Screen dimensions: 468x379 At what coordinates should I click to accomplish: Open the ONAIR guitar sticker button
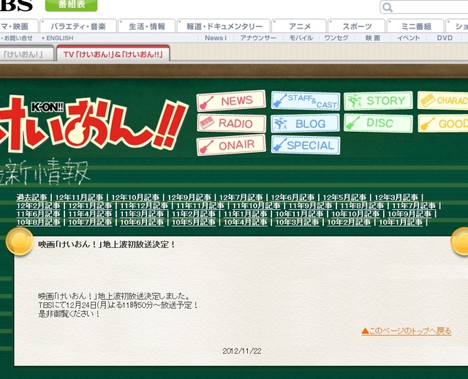click(x=231, y=145)
